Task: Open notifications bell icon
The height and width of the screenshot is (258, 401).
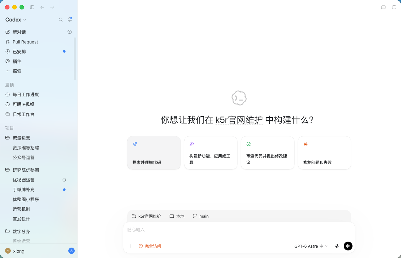Action: pyautogui.click(x=70, y=20)
